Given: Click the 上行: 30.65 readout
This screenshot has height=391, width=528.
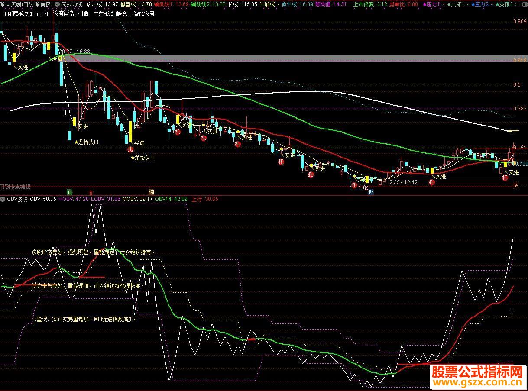Looking at the screenshot, I should coord(205,199).
